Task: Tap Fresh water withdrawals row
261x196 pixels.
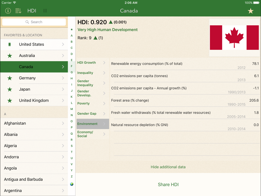Action: [185, 113]
